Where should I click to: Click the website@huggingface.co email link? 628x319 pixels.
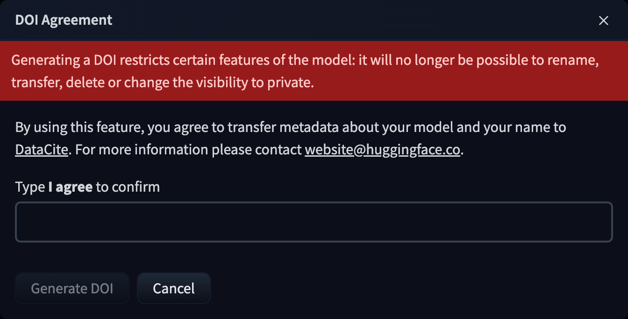click(382, 150)
